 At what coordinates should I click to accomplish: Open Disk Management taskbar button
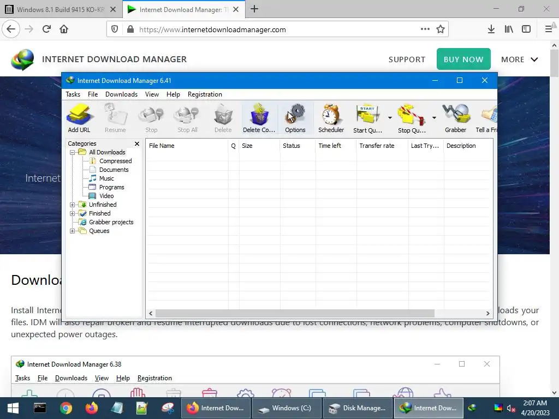pos(358,408)
